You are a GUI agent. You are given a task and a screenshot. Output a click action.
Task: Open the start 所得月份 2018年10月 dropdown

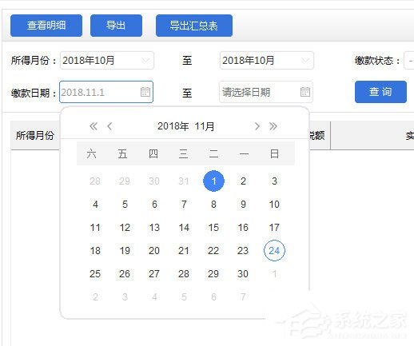107,61
